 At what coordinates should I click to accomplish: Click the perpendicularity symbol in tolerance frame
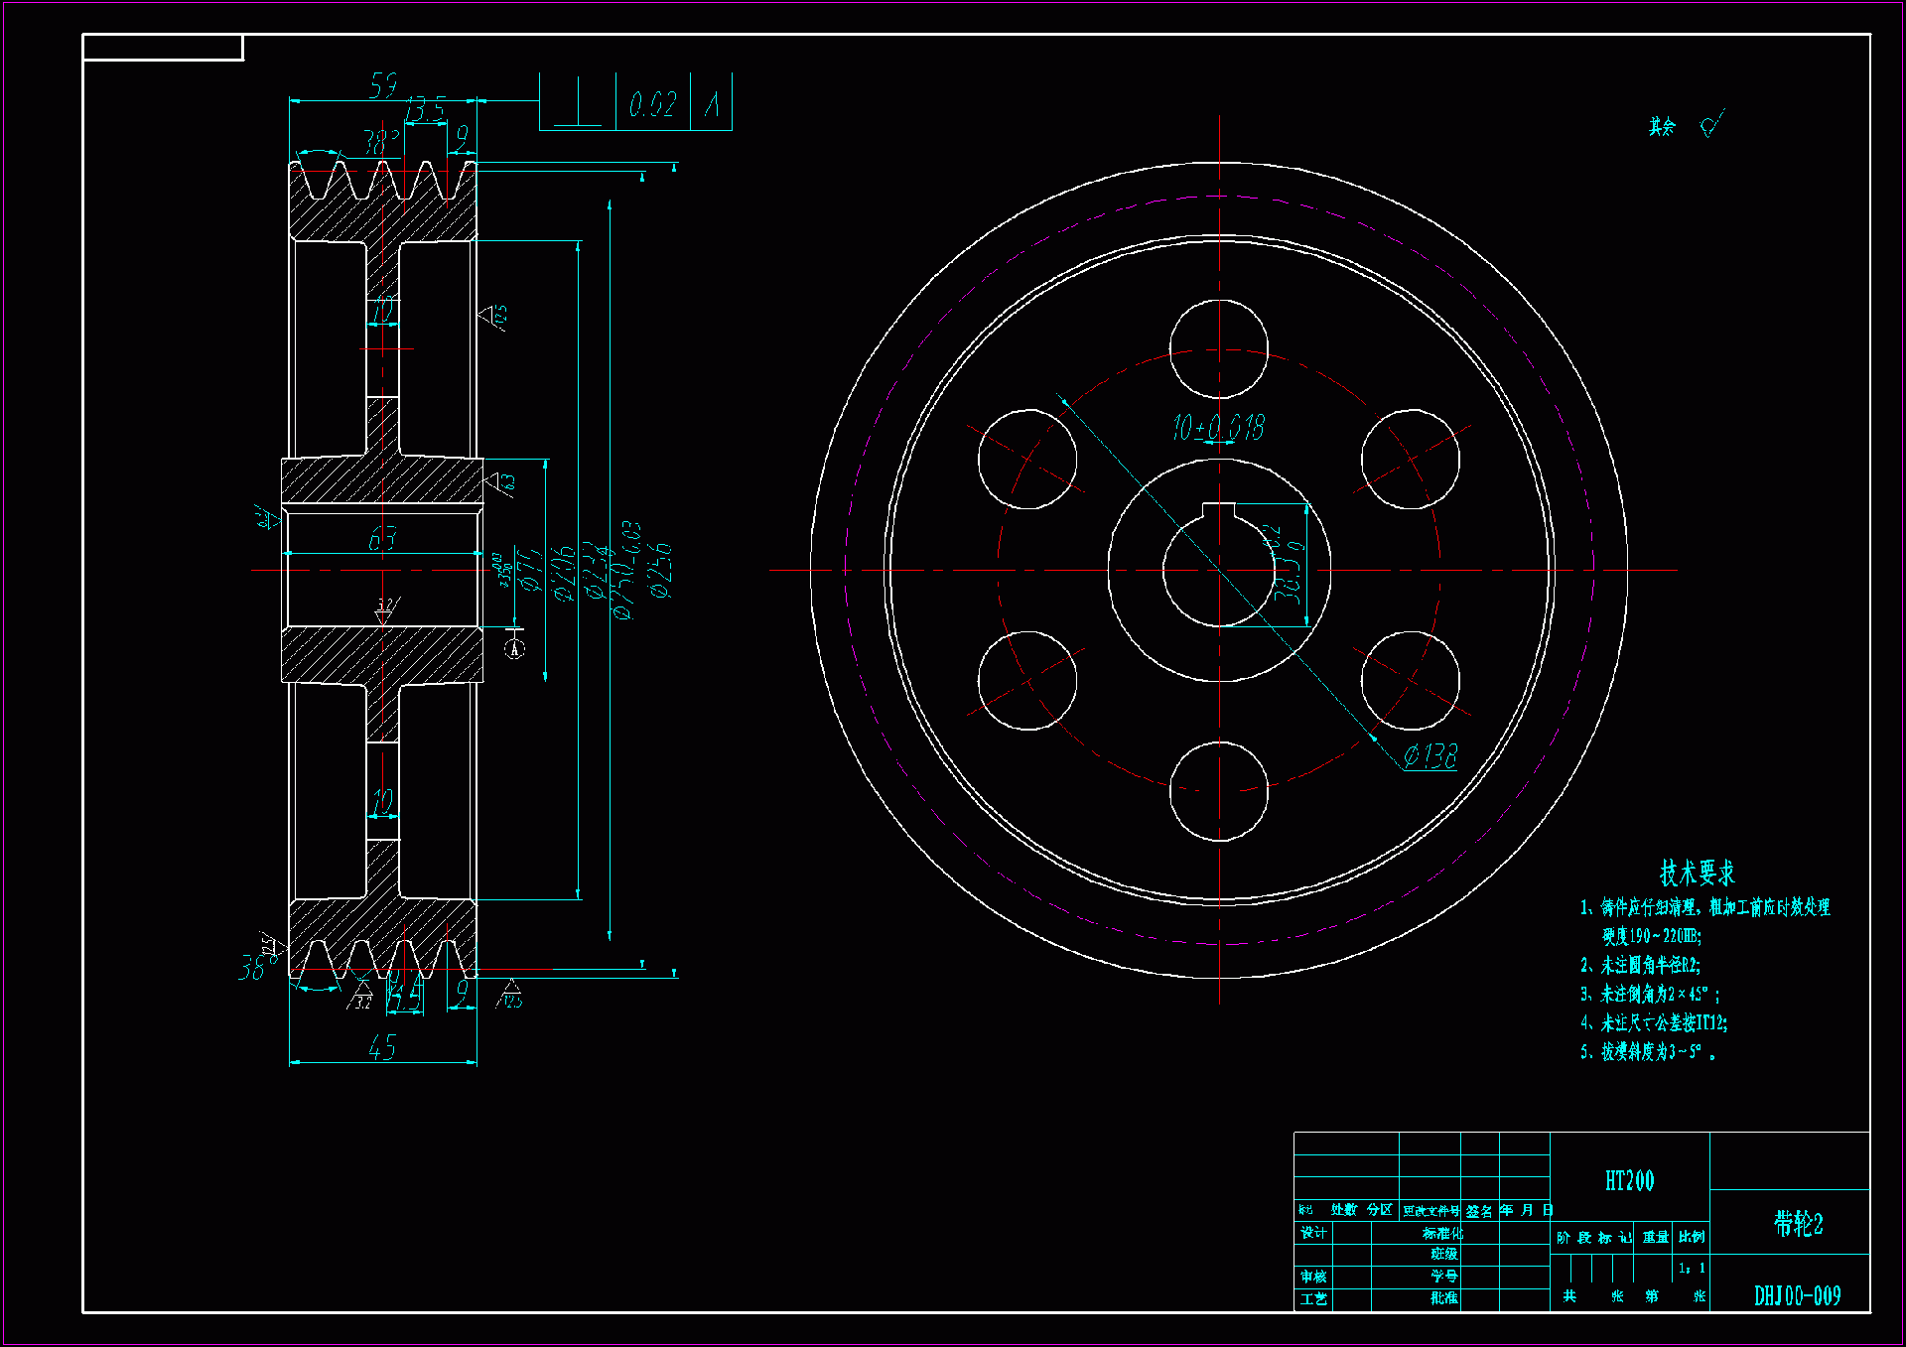577,103
